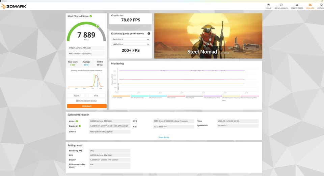Click the 78.89 FPS Graphics test value
Screen dimensions: 324x176
(x=131, y=20)
